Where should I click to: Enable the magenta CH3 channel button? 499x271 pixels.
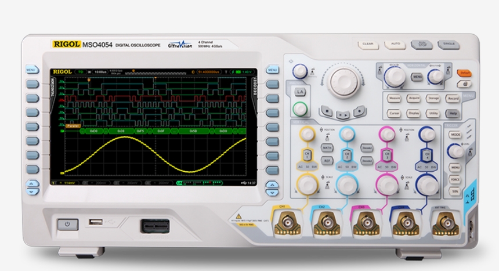coord(386,156)
